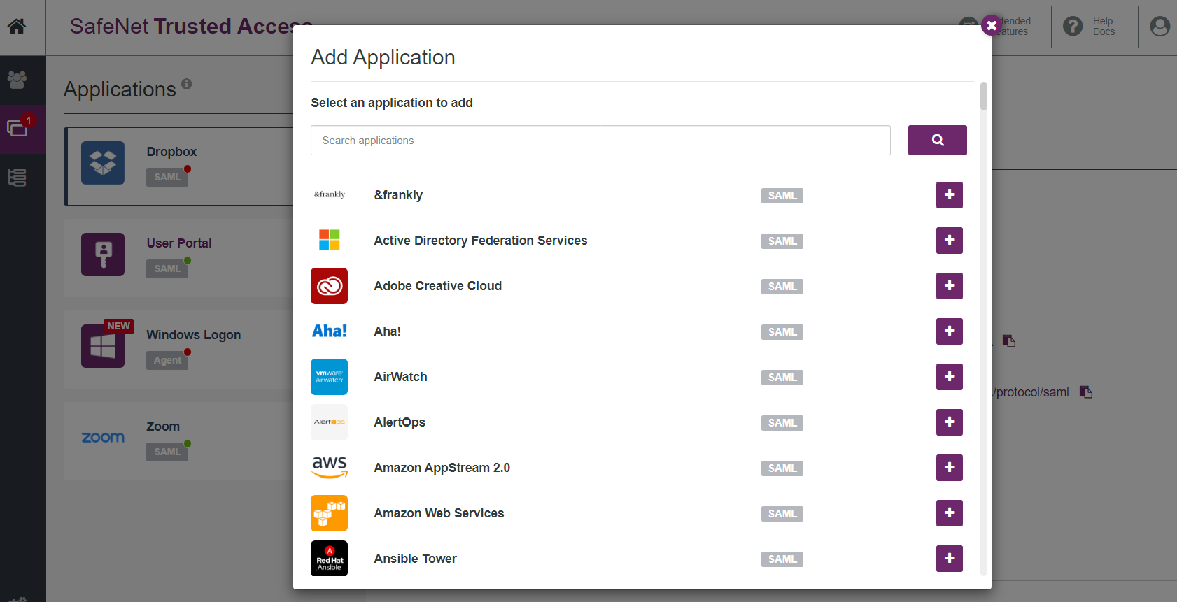Click the dialog's vertical scrollbar
The width and height of the screenshot is (1177, 602).
coord(984,97)
